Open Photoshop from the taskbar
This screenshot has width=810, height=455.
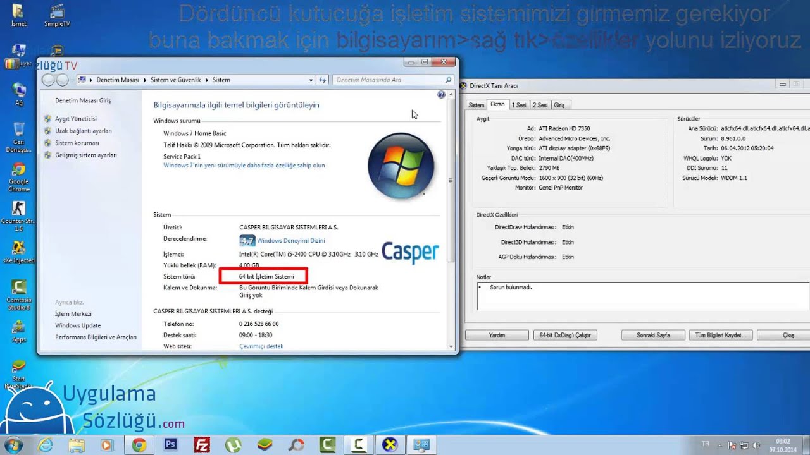[170, 445]
